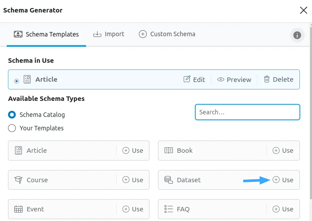Click the Preview eye icon
This screenshot has width=312, height=221.
coord(220,79)
